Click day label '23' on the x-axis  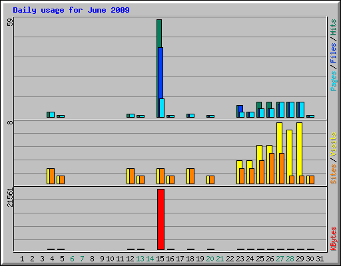240,259
